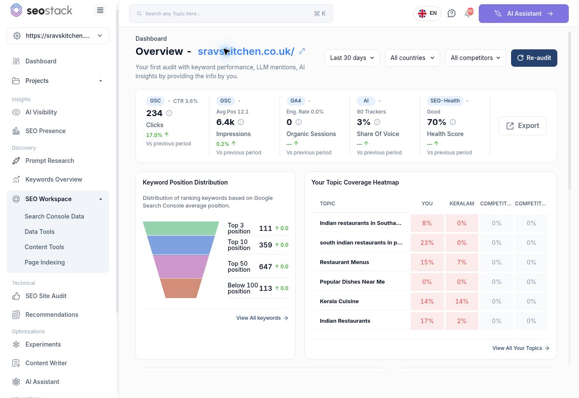Click the search magnifier icon
Viewport: 579px width, 398px height.
pos(139,14)
